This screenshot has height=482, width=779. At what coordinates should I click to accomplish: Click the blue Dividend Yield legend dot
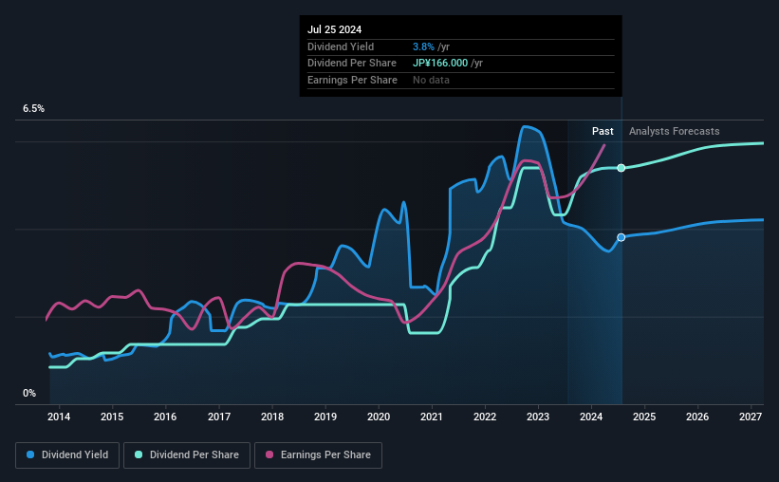30,454
